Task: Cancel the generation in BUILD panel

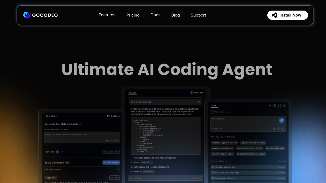Action: coord(197,178)
